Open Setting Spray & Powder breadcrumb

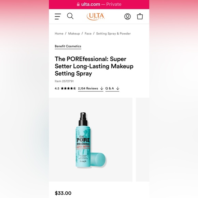[113, 33]
